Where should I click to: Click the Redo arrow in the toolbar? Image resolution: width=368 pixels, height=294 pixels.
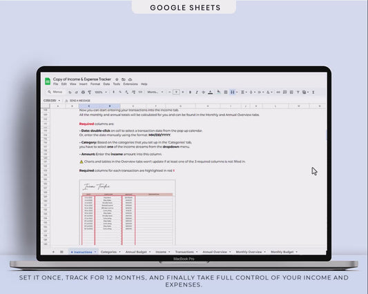point(76,92)
